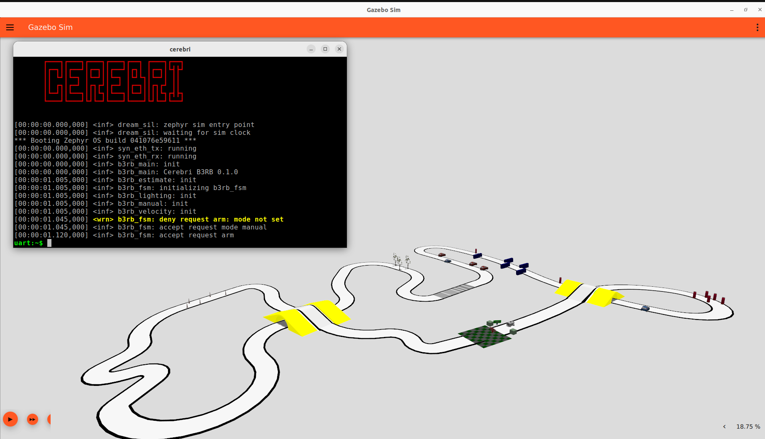Open the three-dot plugins menu
765x439 pixels.
point(758,27)
